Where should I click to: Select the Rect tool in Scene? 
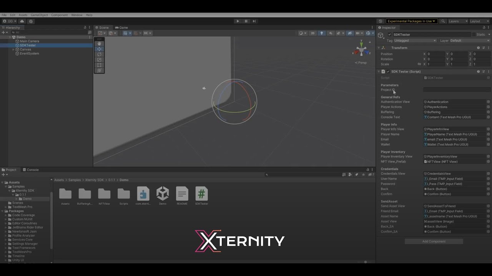99,65
